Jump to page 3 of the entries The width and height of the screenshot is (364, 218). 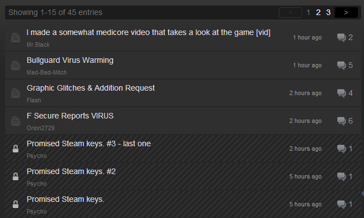coord(328,13)
